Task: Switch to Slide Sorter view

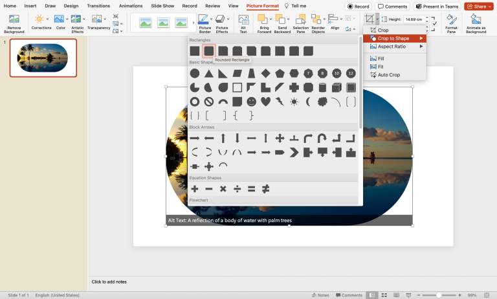Action: click(384, 295)
